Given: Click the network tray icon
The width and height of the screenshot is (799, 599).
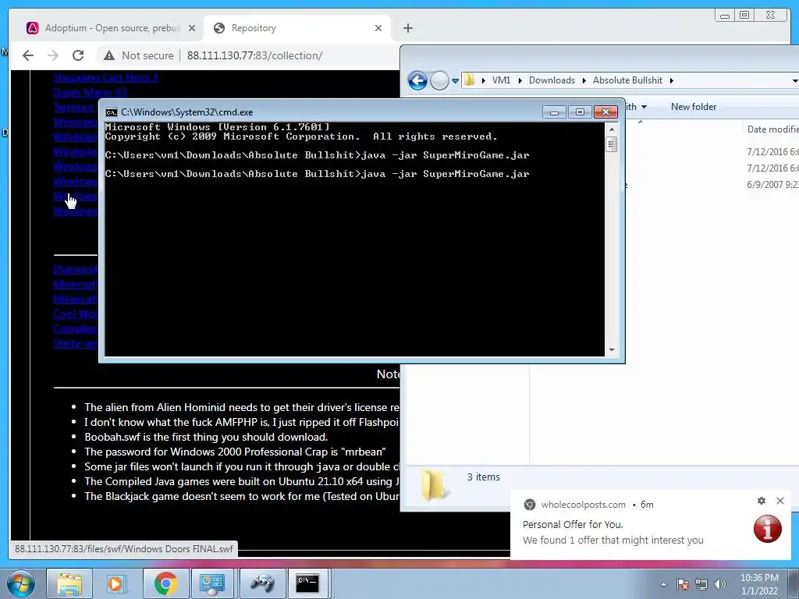Looking at the screenshot, I should (701, 584).
